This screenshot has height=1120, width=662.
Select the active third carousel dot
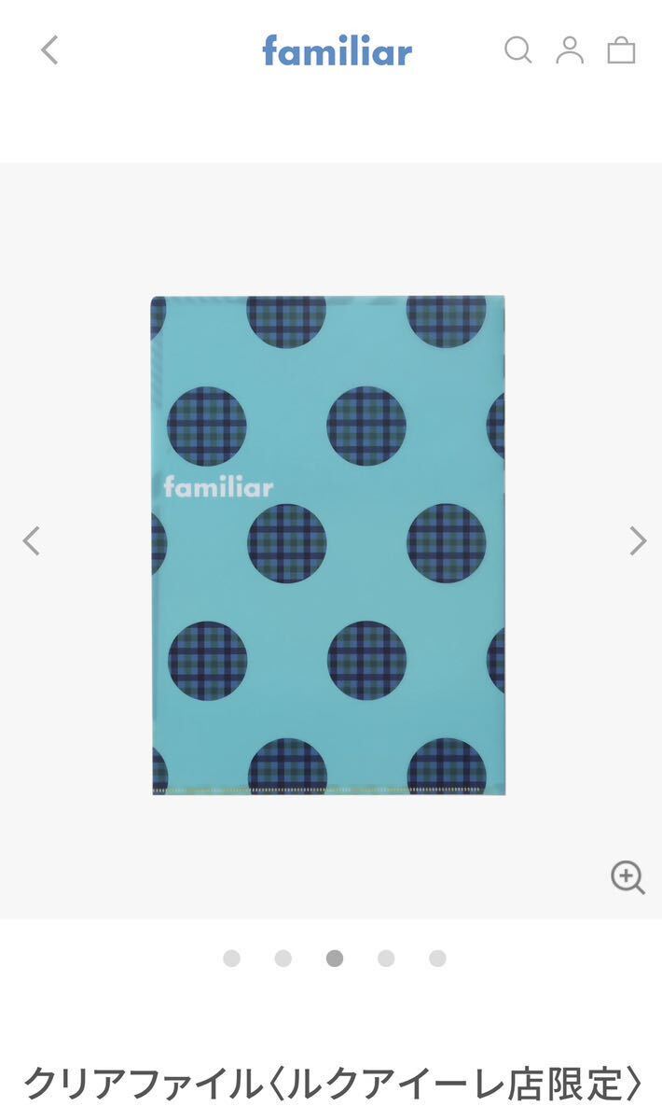[x=335, y=959]
